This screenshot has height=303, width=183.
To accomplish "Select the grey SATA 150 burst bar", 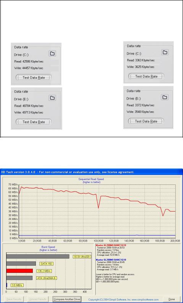I will 21,264.
